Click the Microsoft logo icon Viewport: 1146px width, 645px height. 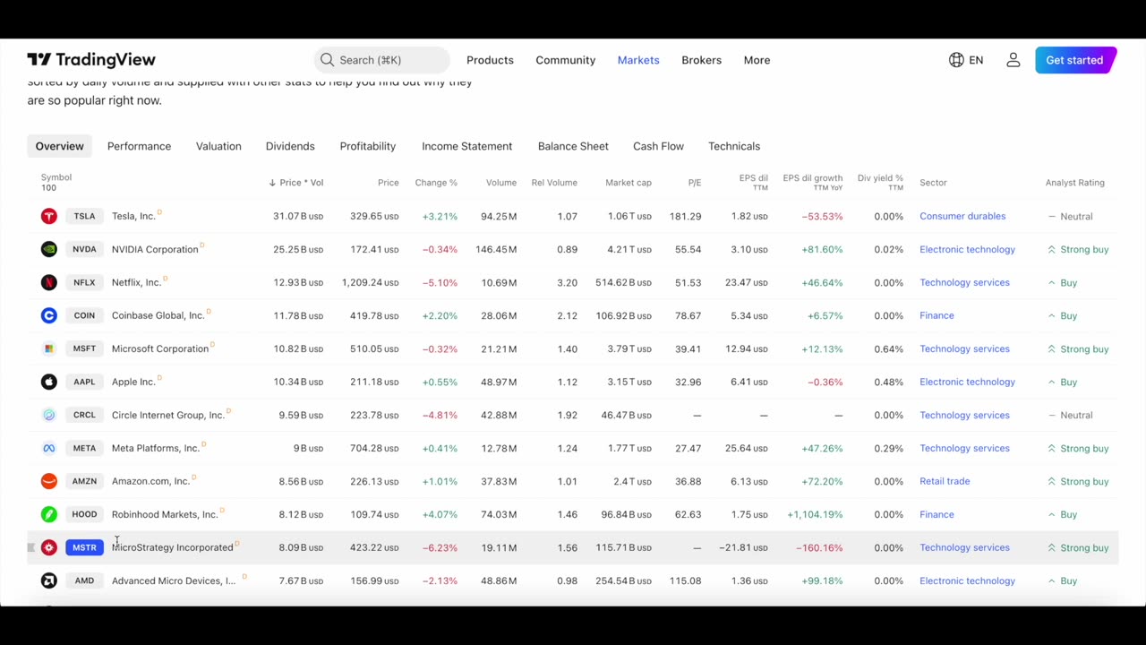pyautogui.click(x=49, y=348)
